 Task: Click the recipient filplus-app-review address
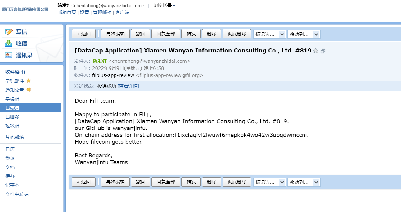[x=112, y=75]
